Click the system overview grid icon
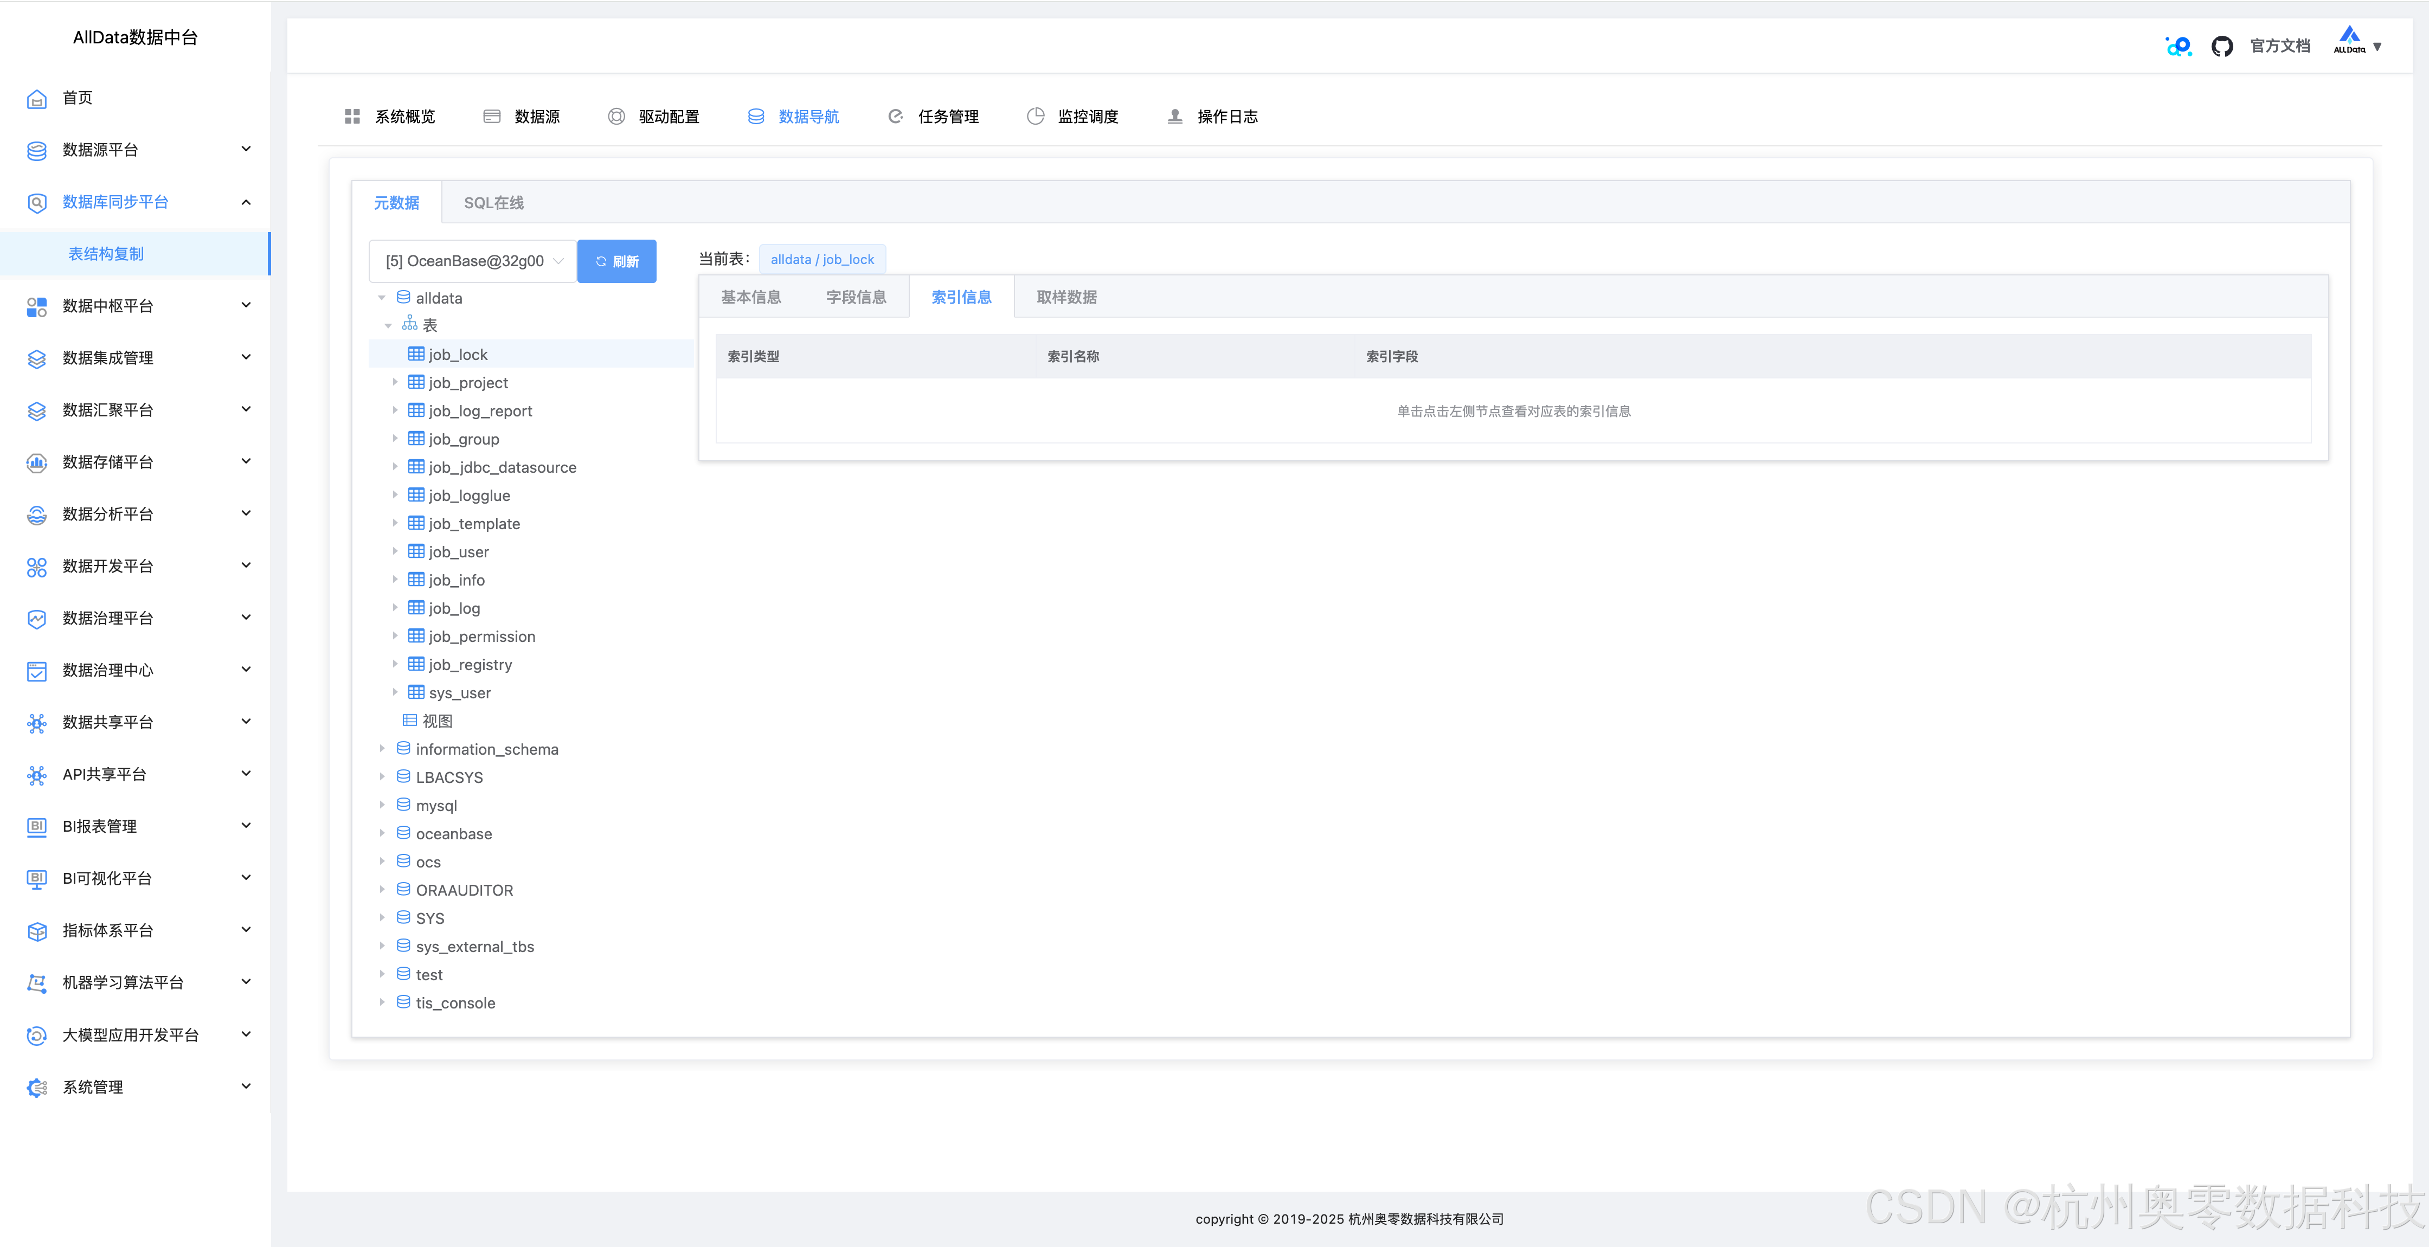The height and width of the screenshot is (1247, 2429). [x=352, y=116]
